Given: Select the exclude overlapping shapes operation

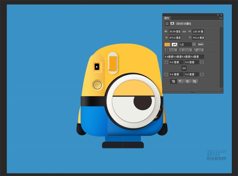Looking at the screenshot, I should (194, 81).
